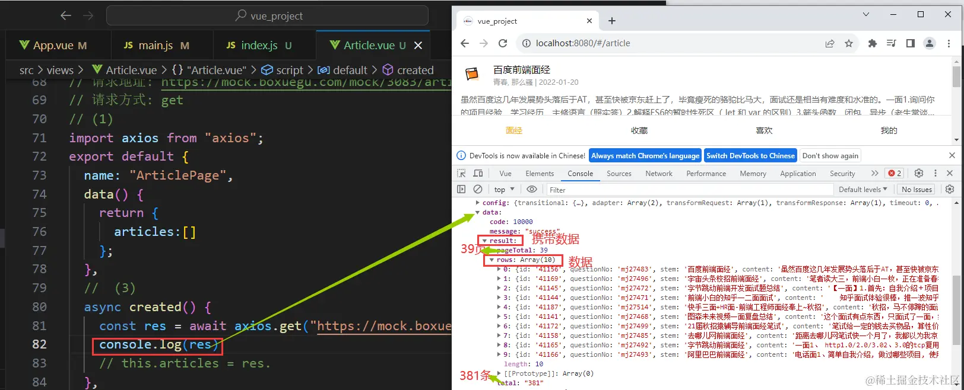Collapse the 'data' object in console
The image size is (964, 390).
478,212
